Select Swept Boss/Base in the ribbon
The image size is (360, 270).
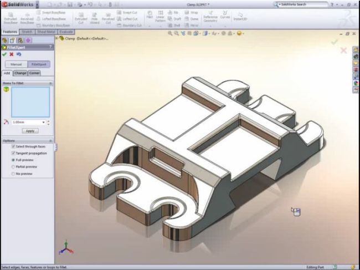(51, 12)
